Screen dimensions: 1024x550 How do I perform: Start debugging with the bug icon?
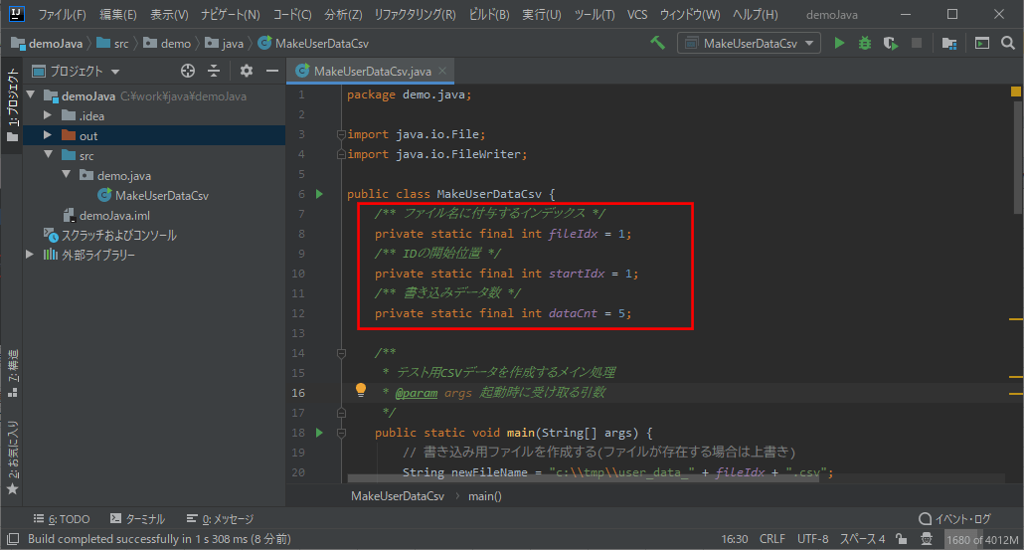pyautogui.click(x=865, y=43)
